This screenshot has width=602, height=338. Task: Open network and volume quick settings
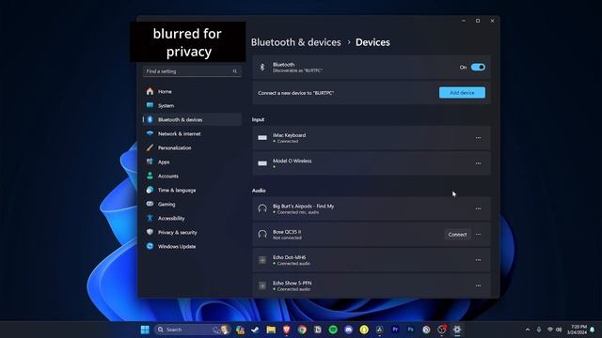pyautogui.click(x=554, y=330)
